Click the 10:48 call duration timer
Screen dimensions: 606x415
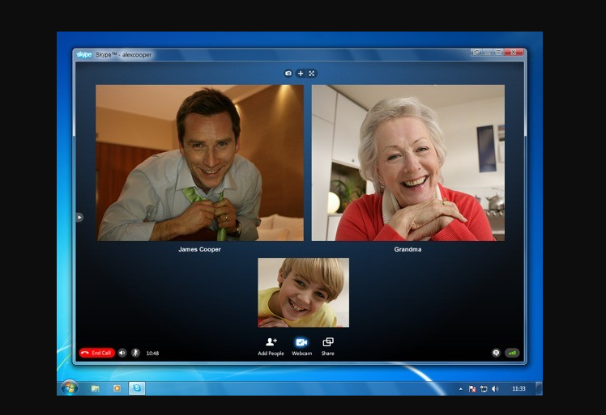tap(152, 354)
